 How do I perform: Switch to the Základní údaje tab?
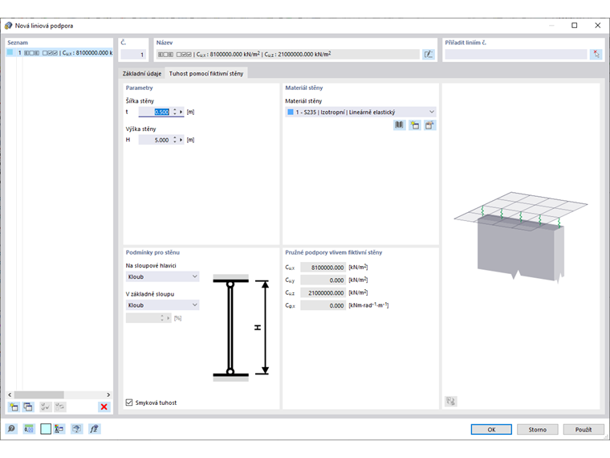click(x=142, y=73)
